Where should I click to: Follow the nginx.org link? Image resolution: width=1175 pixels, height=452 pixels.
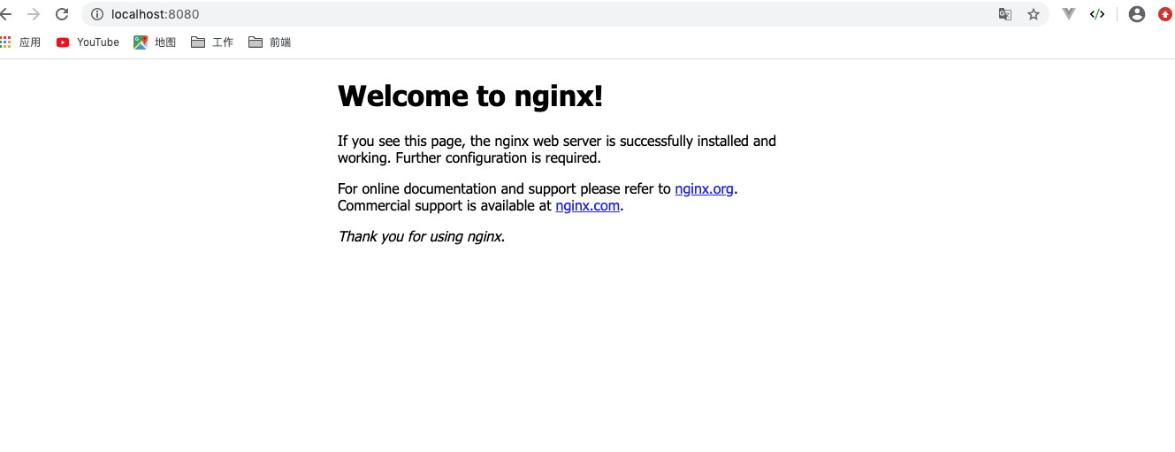(x=704, y=188)
